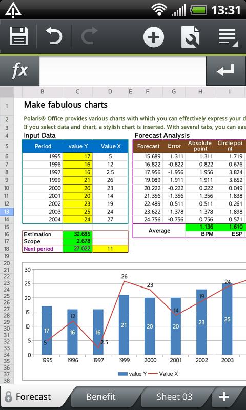Tap the Save floppy disk icon
Screen dimensions: 246x410
pyautogui.click(x=19, y=36)
